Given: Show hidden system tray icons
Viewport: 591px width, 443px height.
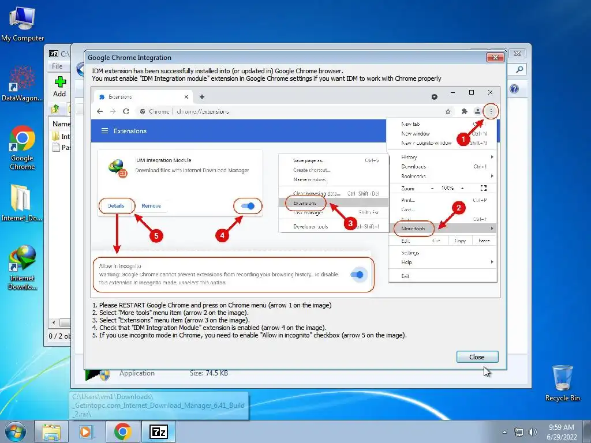Looking at the screenshot, I should (504, 432).
